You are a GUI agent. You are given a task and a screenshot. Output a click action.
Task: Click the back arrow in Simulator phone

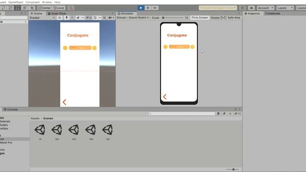(x=164, y=97)
